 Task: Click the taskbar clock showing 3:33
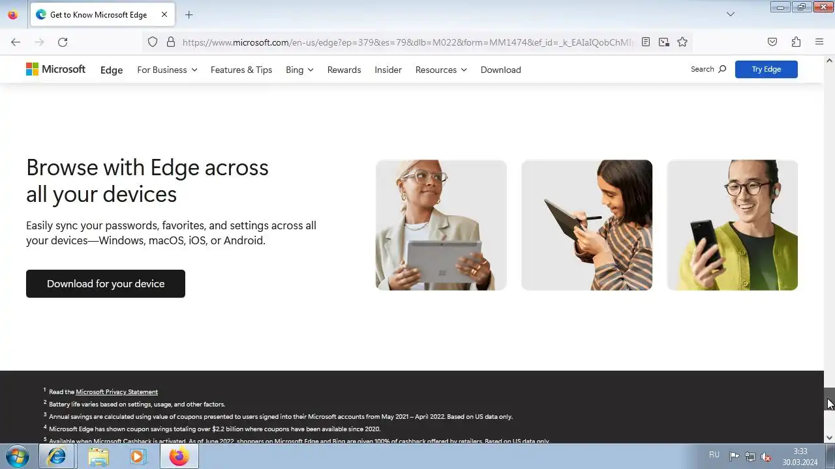coord(800,457)
